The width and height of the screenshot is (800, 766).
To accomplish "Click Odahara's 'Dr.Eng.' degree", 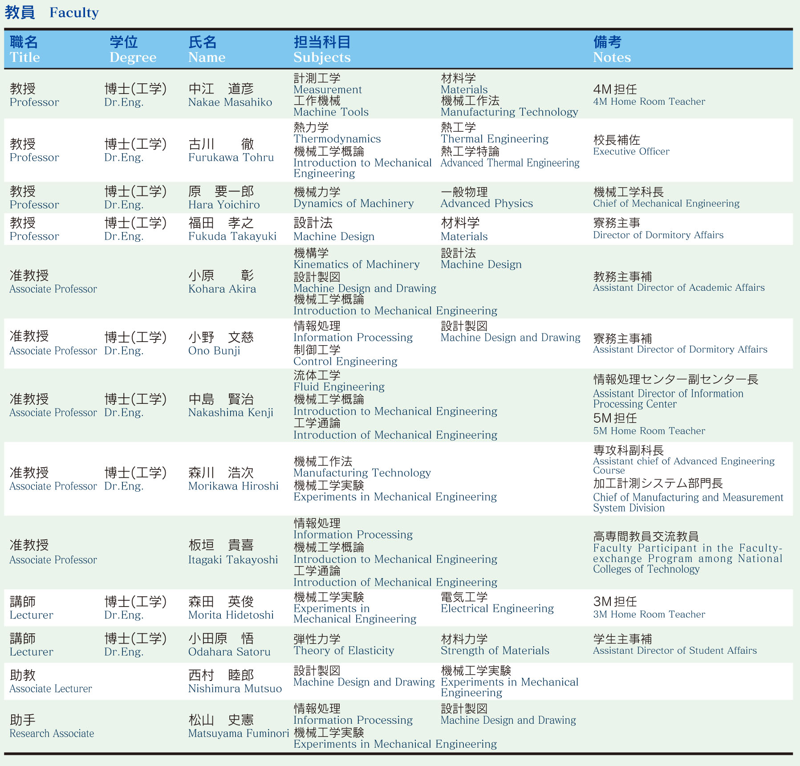I will [x=124, y=652].
